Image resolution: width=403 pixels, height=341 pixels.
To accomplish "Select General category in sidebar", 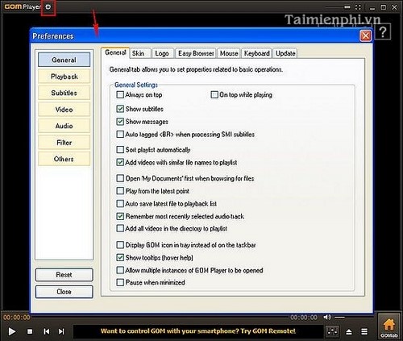I will 64,60.
